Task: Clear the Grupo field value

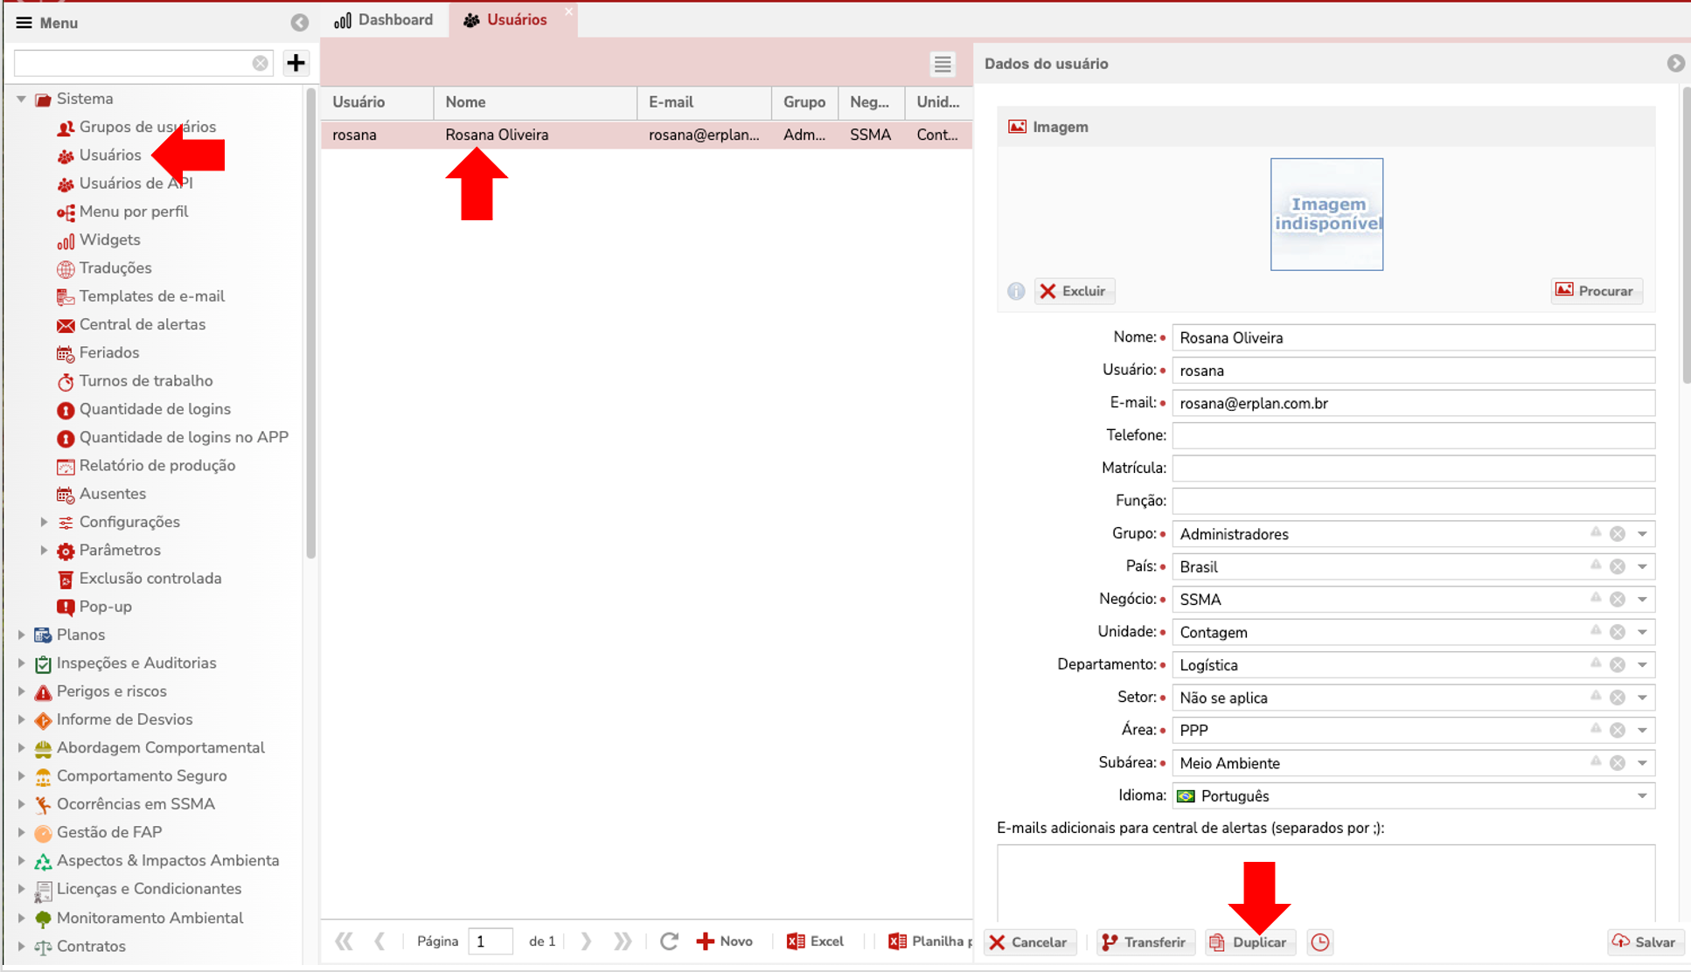Action: click(x=1618, y=534)
